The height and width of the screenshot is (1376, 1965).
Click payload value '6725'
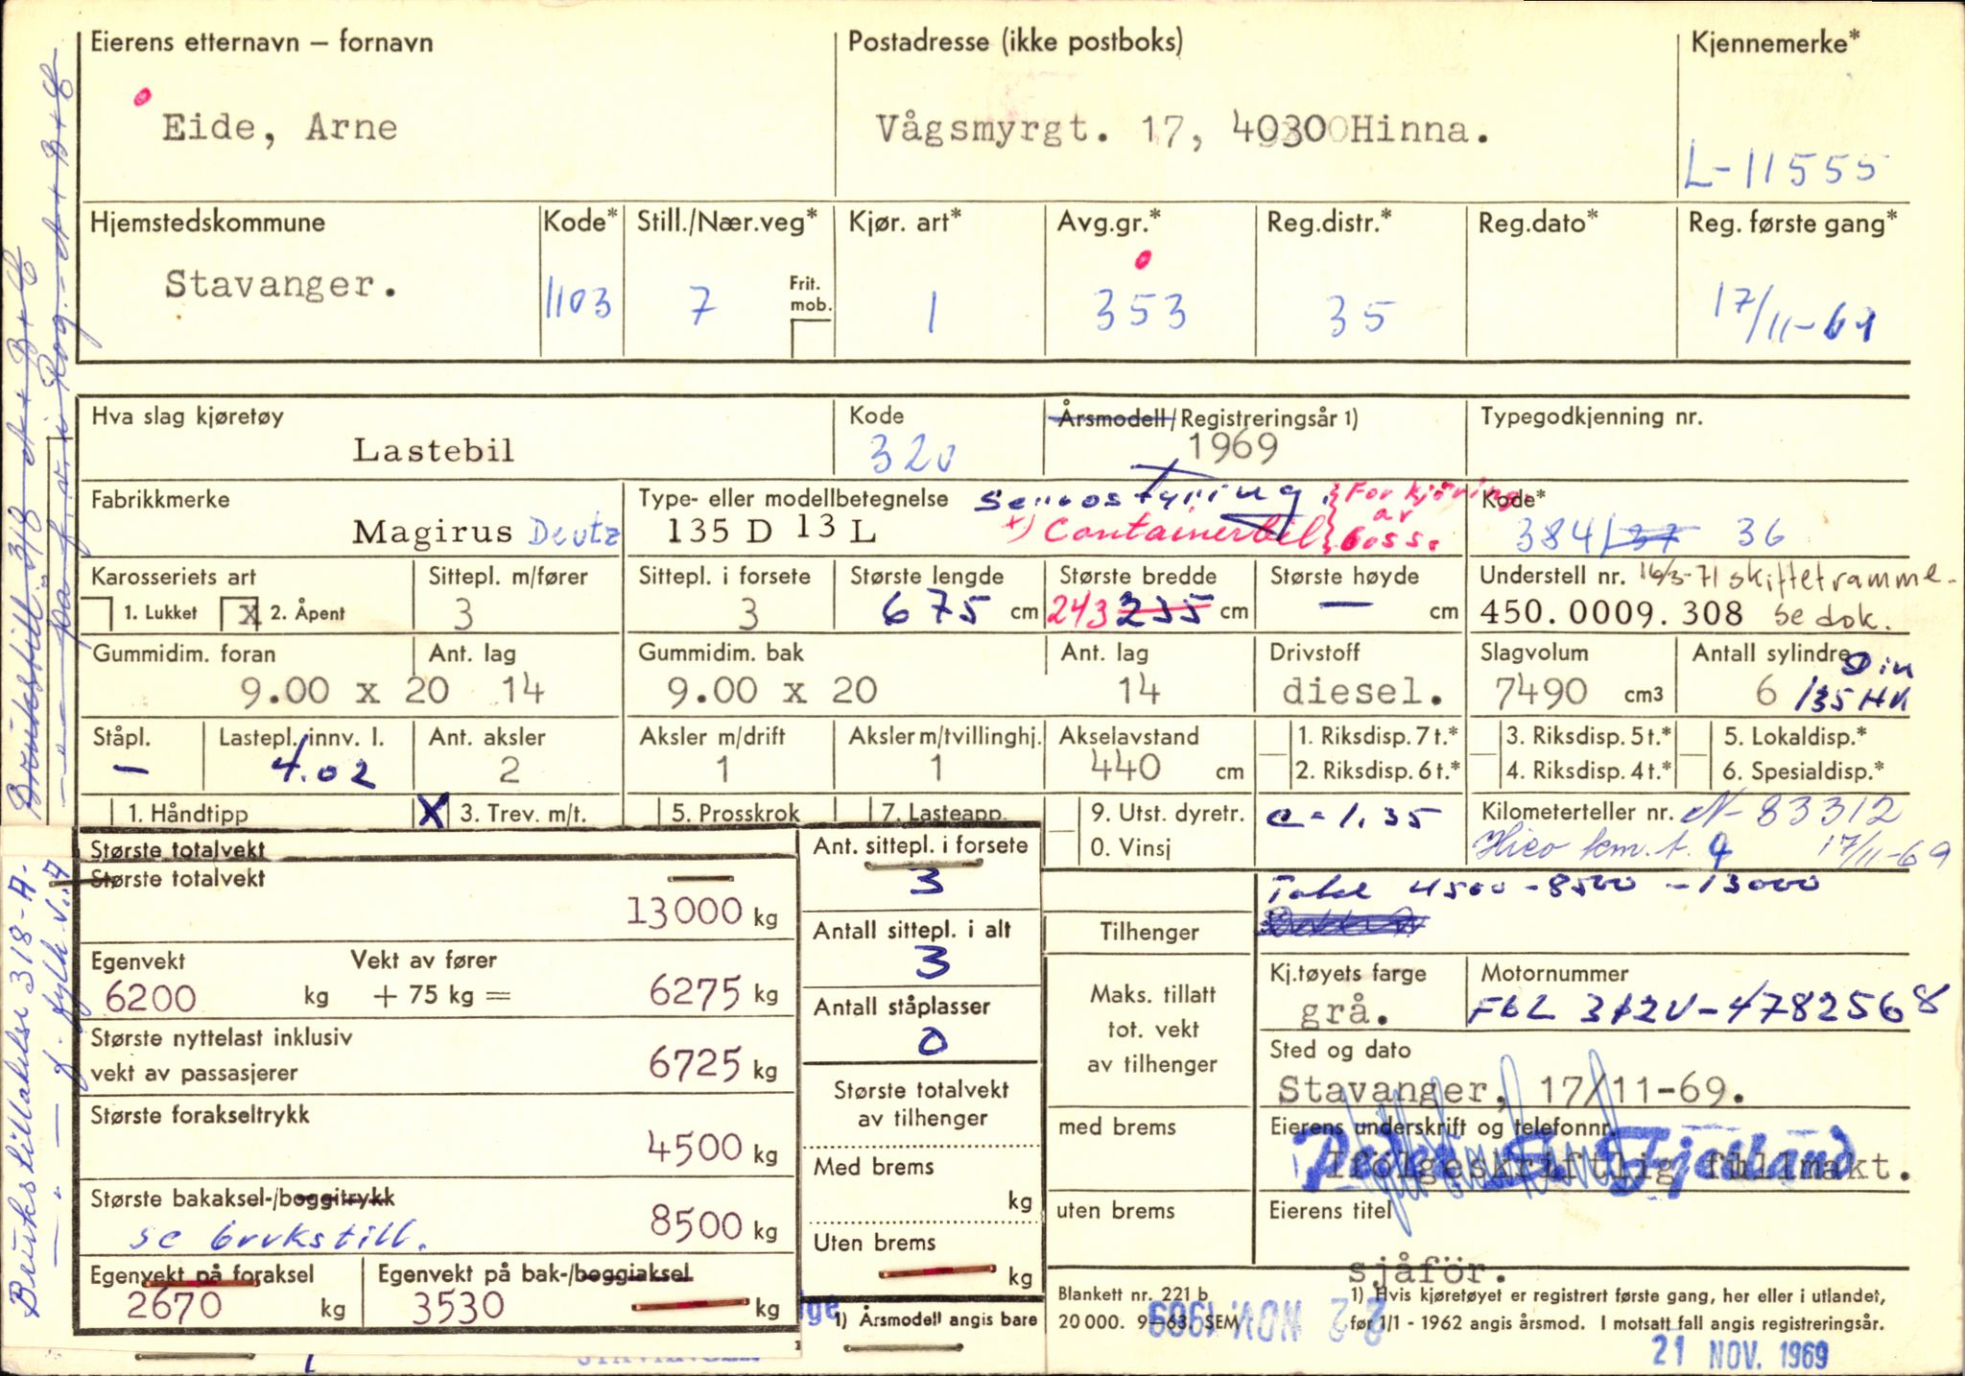tap(695, 1064)
